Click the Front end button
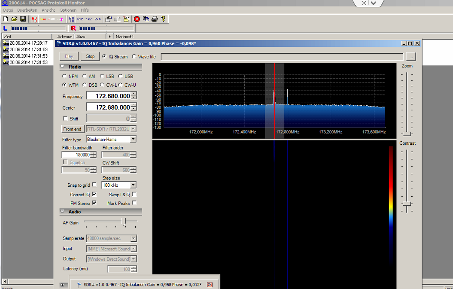 click(x=72, y=129)
